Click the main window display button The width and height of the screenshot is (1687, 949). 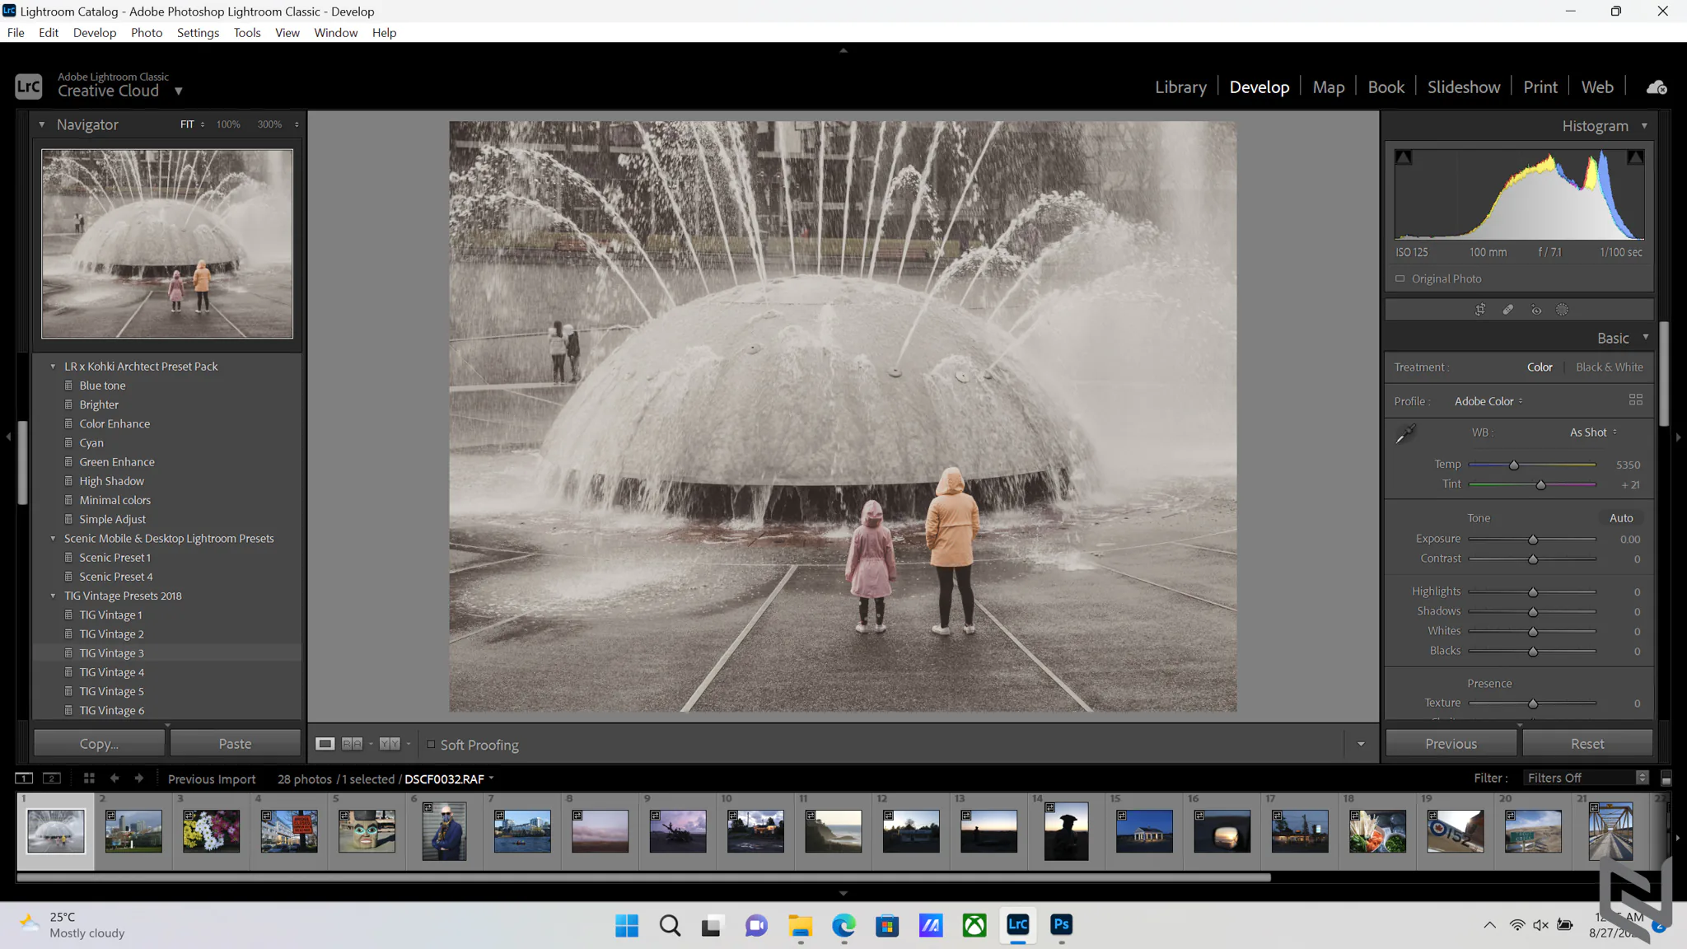[x=24, y=778]
